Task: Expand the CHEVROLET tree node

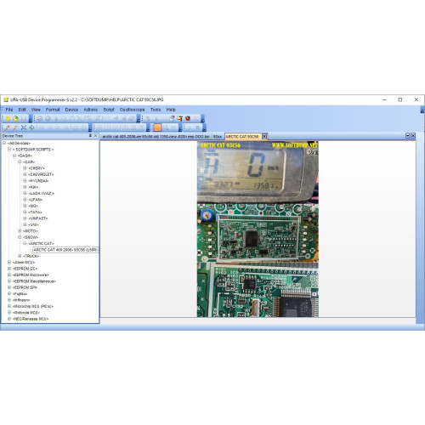Action: [25, 174]
